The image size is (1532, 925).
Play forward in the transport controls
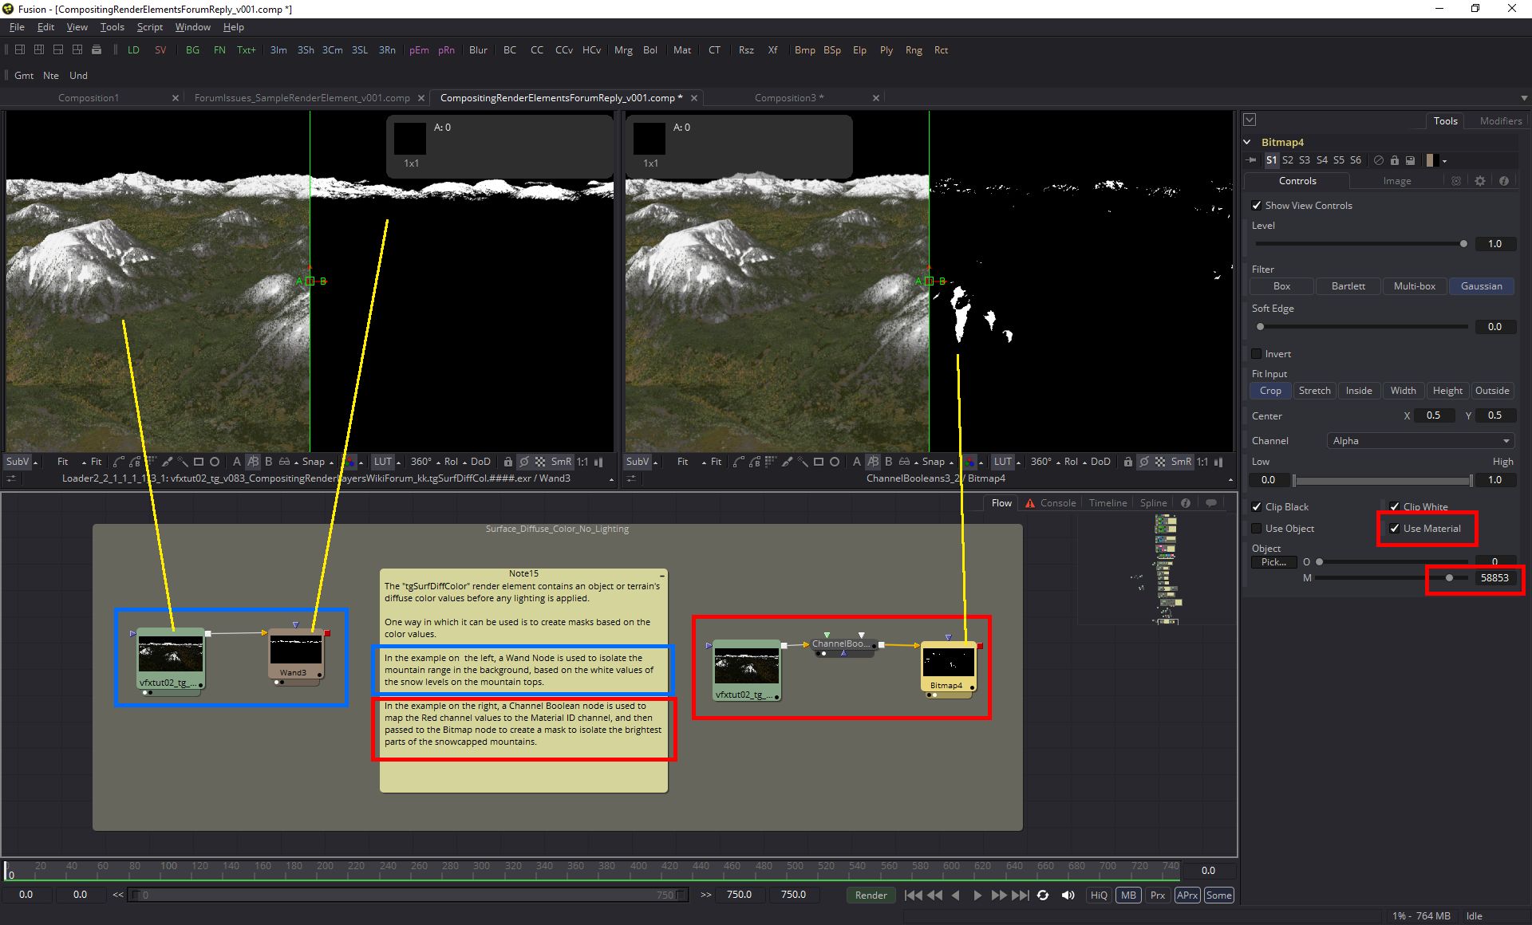[977, 895]
